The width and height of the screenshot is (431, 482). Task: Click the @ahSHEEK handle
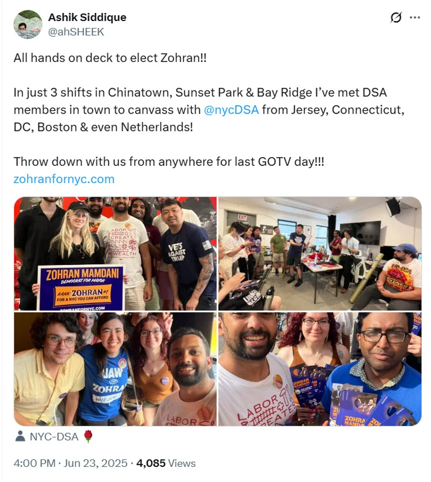[76, 31]
